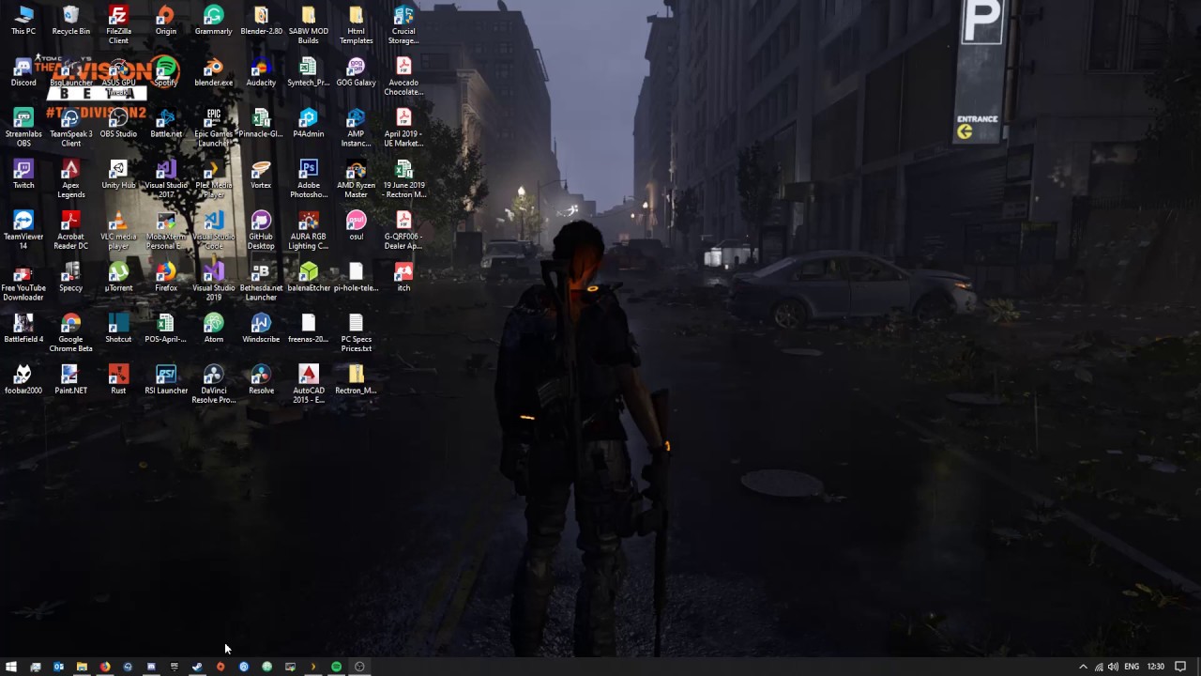Open balenaEtcher desktop shortcut
Image resolution: width=1201 pixels, height=676 pixels.
point(309,277)
